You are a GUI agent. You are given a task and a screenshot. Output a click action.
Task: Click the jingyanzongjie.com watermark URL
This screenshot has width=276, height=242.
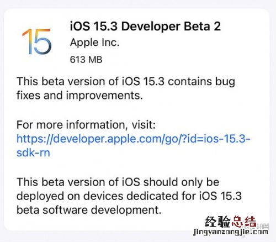coord(231,232)
